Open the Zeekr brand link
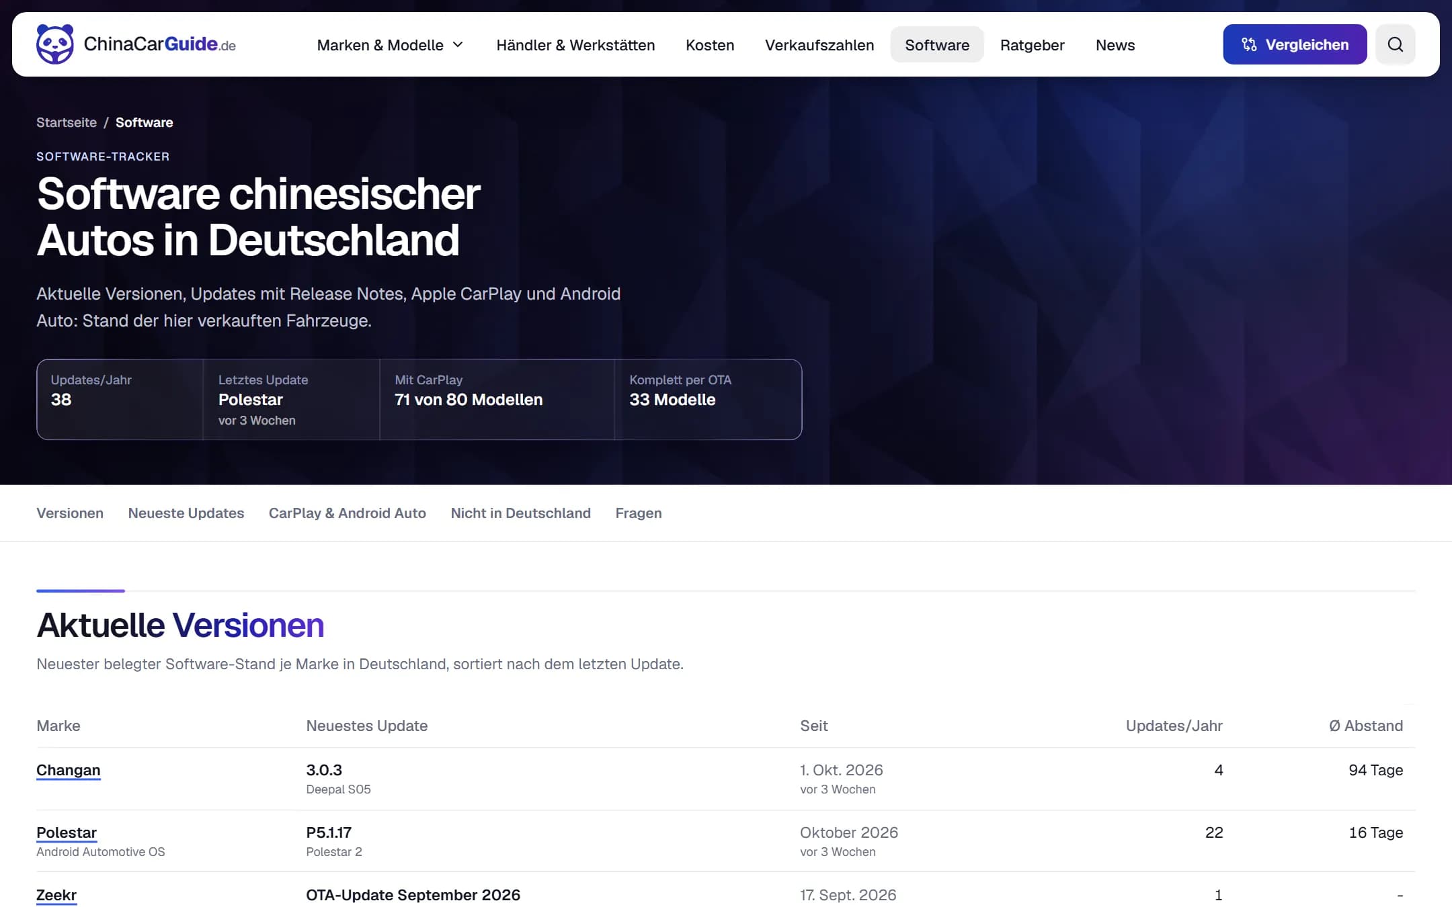1452x907 pixels. (x=56, y=895)
